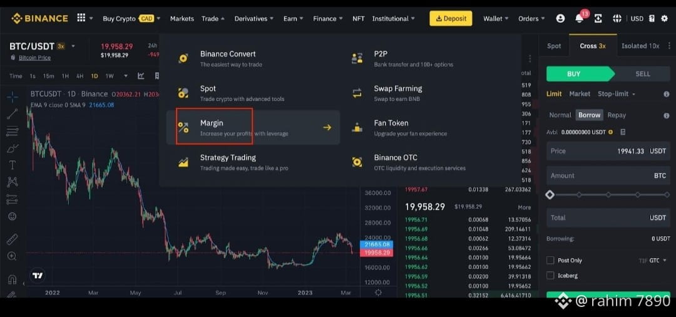Image resolution: width=676 pixels, height=317 pixels.
Task: Select the pattern drawing tool
Action: (12, 182)
